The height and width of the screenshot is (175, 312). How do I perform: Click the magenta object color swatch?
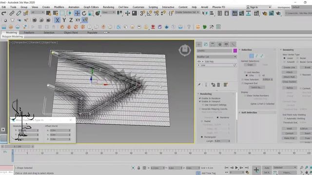235,51
